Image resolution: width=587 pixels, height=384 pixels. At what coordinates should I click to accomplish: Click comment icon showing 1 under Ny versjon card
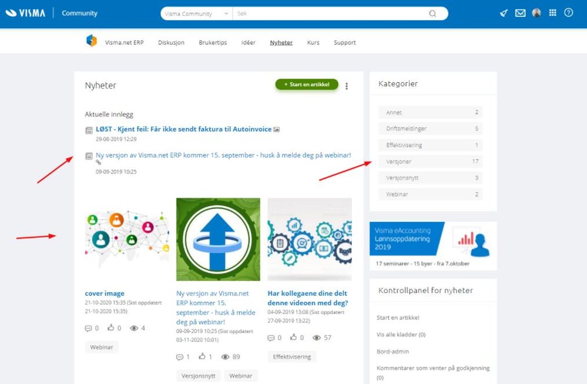coord(180,357)
